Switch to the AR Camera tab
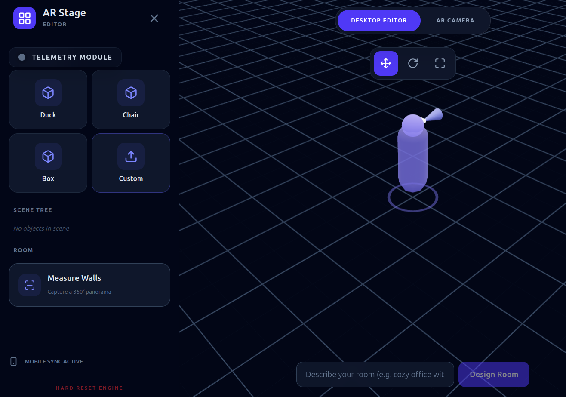 click(455, 21)
